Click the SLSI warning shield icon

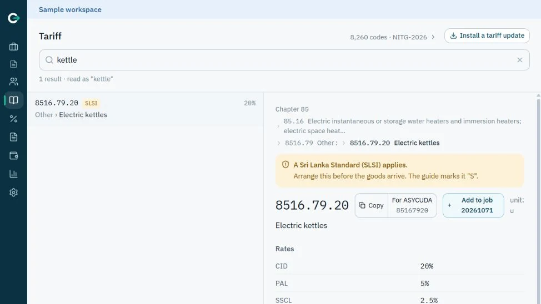click(285, 164)
